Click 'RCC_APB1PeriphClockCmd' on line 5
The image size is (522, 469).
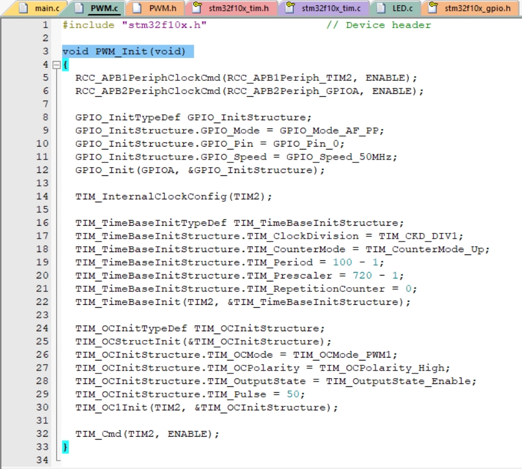point(148,78)
